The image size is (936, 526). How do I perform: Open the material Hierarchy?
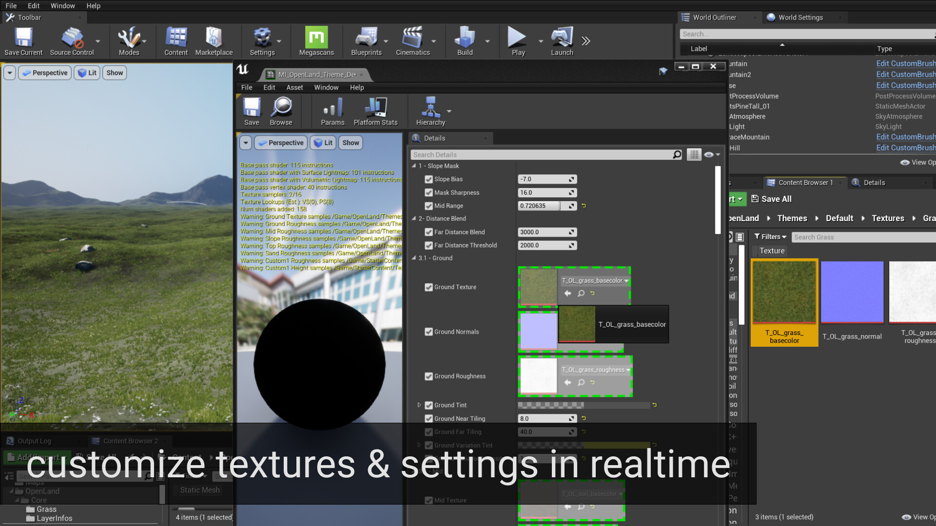point(430,111)
